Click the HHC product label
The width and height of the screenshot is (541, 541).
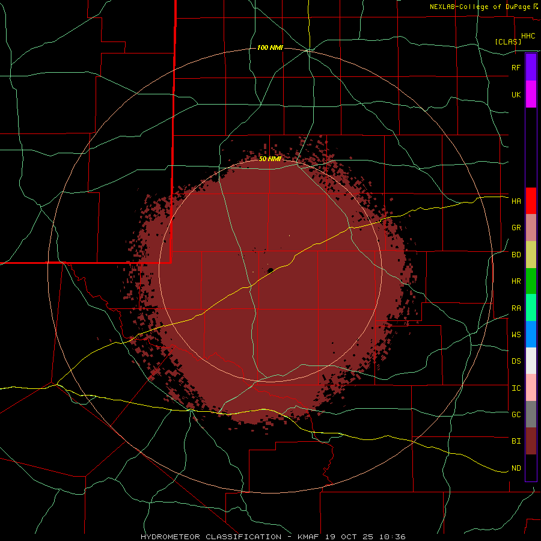[528, 36]
